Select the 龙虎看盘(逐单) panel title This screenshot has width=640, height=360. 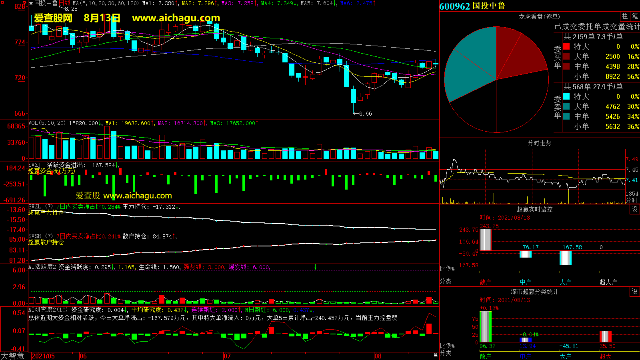point(539,16)
